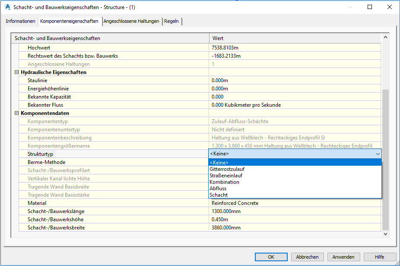The height and width of the screenshot is (266, 400).
Task: Select the <Keine> list entry
Action: (219, 163)
